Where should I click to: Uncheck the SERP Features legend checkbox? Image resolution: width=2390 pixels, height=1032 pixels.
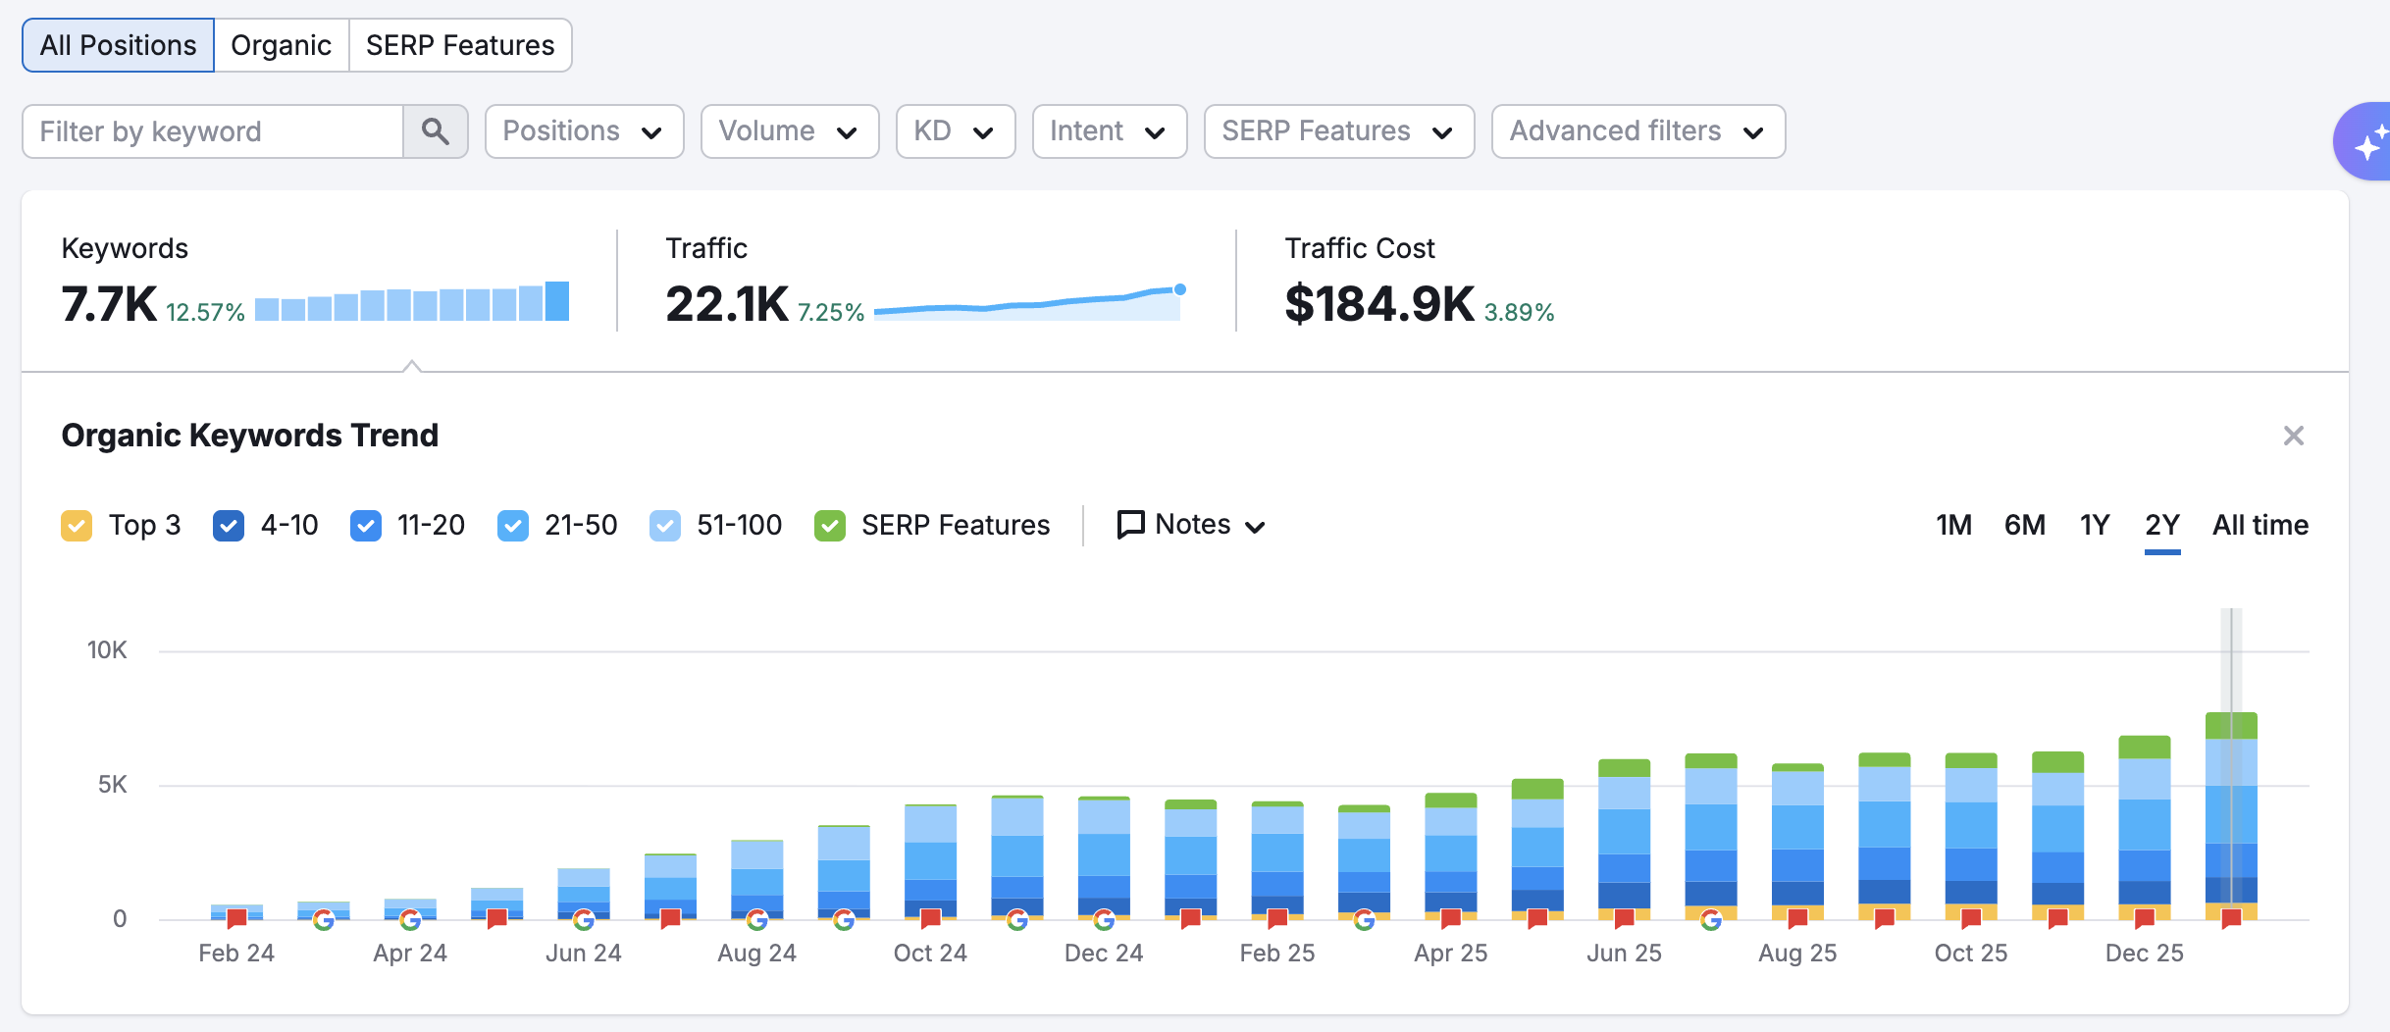click(829, 525)
